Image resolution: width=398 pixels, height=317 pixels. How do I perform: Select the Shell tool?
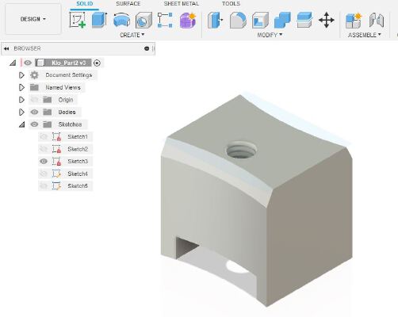(x=260, y=20)
